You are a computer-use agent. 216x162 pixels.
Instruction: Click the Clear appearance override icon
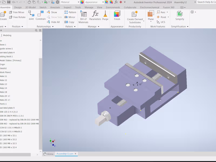[111, 2]
